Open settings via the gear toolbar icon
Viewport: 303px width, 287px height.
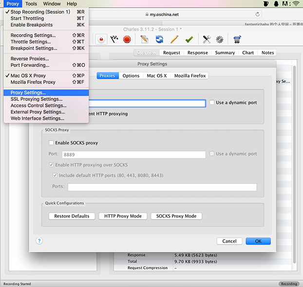(220, 40)
